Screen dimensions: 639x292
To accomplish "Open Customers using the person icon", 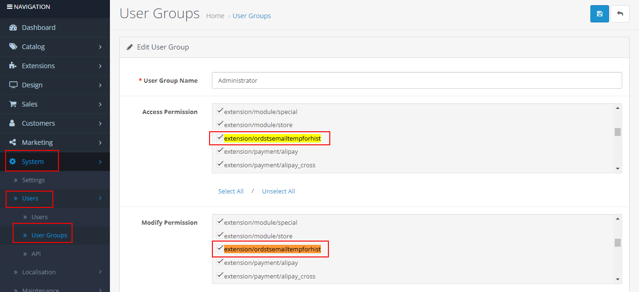I will pyautogui.click(x=13, y=123).
